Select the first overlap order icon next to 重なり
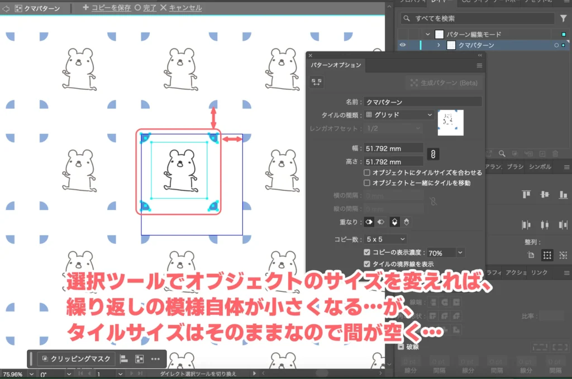 pos(368,222)
